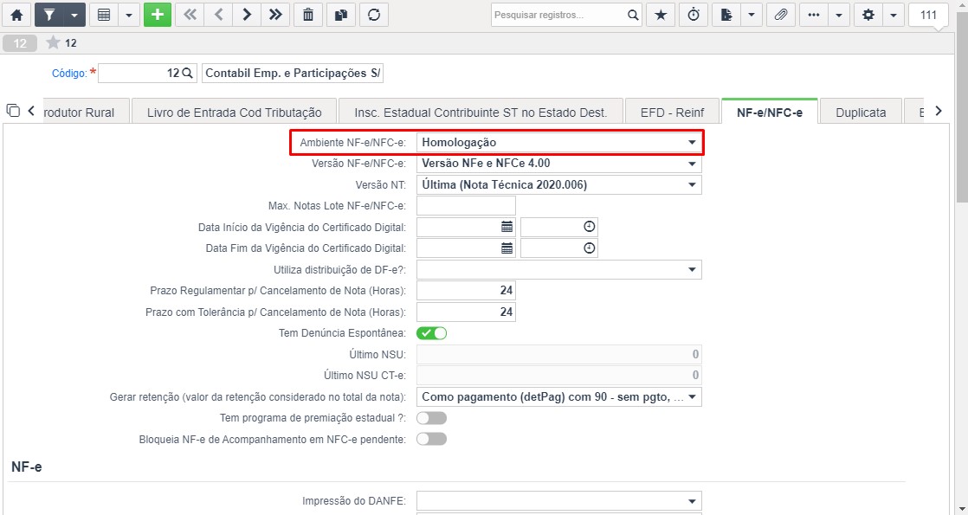
Task: Expand export options dropdown arrow
Action: point(752,15)
